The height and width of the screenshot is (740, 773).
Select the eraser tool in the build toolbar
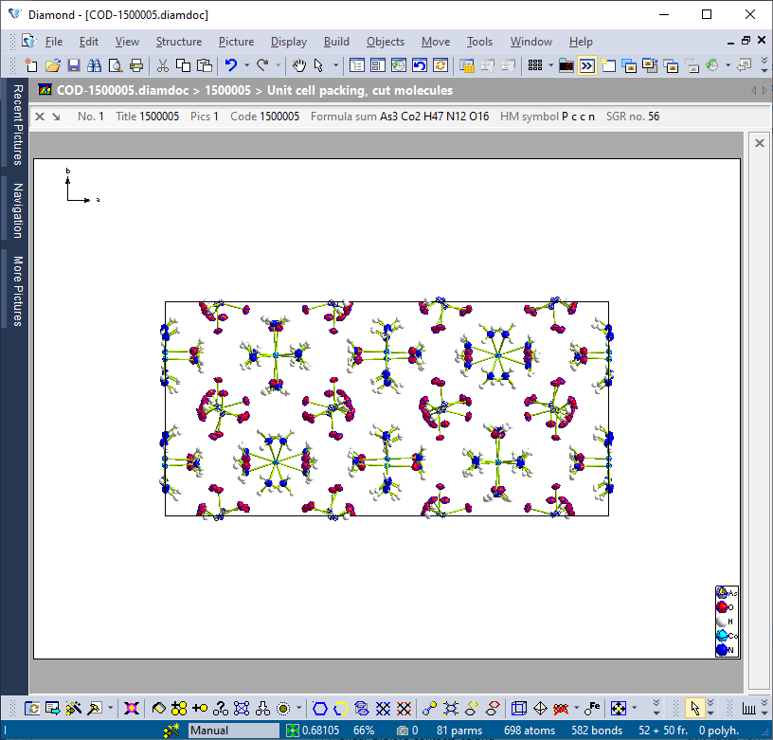(158, 708)
